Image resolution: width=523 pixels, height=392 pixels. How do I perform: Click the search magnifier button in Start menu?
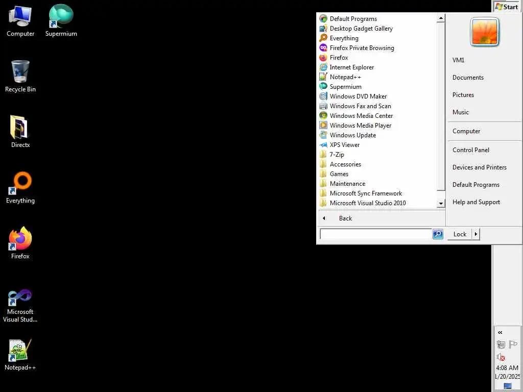pyautogui.click(x=438, y=234)
